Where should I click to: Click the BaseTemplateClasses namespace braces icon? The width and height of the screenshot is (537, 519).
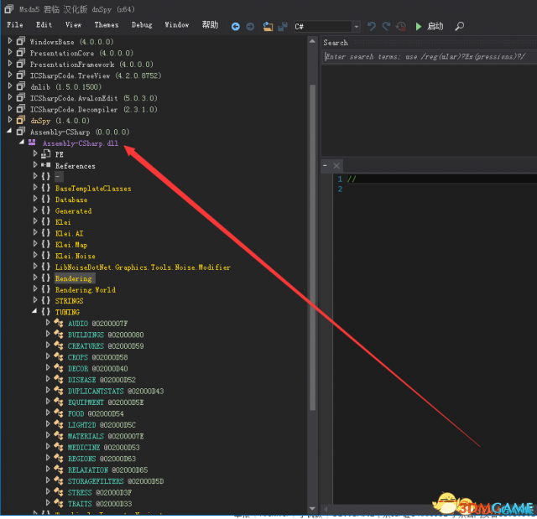(45, 188)
